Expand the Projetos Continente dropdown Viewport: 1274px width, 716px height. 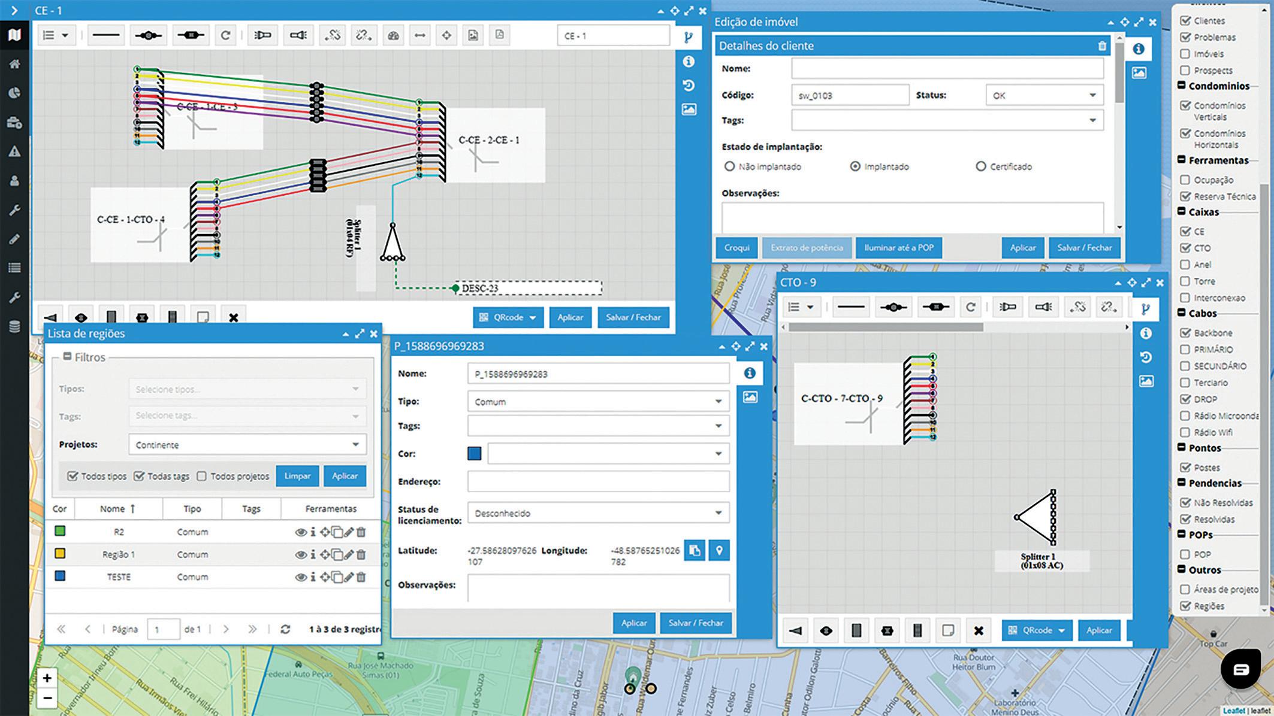pyautogui.click(x=247, y=445)
